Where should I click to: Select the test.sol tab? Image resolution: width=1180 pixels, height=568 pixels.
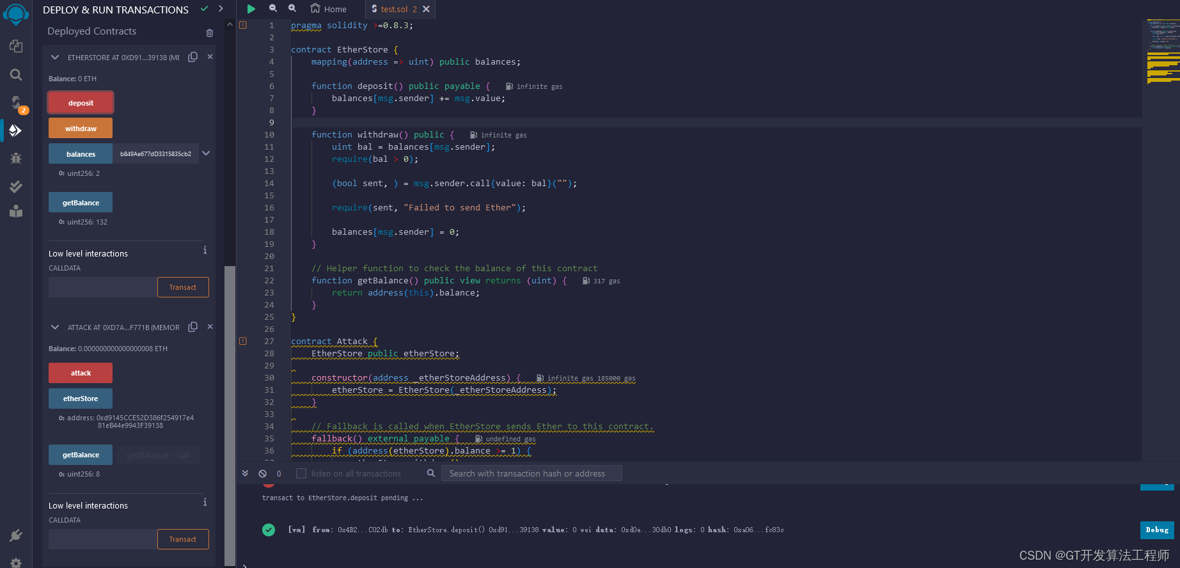pos(394,9)
